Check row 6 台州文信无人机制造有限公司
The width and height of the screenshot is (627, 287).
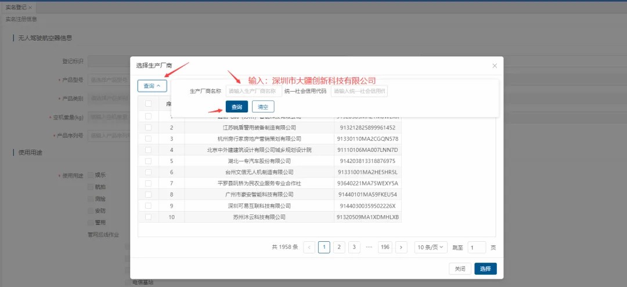(149, 172)
